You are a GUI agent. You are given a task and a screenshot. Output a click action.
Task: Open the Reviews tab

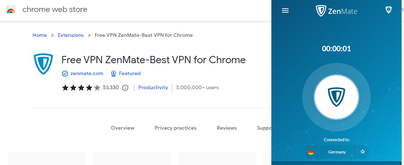tap(227, 128)
